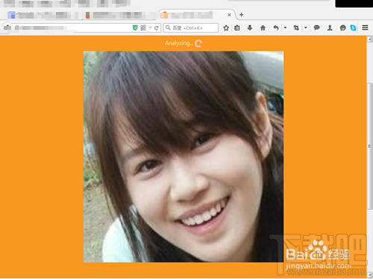Click the site identity icon in address bar
373x279 pixels.
[7, 28]
